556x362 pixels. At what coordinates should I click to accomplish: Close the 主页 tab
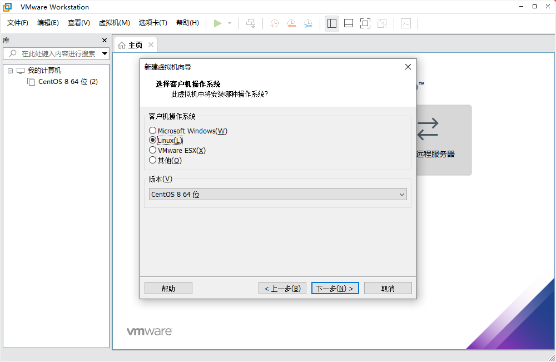pos(151,44)
